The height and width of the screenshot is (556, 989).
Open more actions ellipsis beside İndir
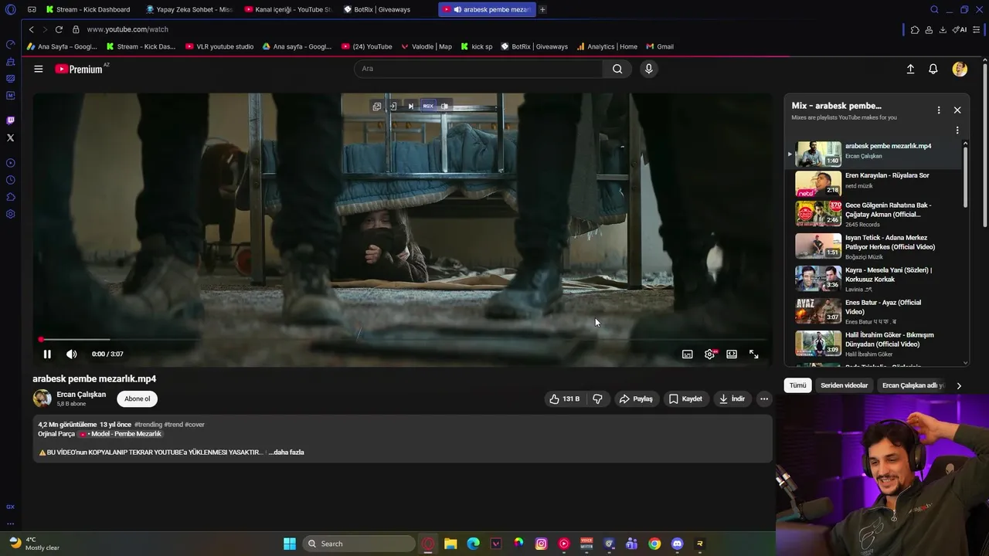pos(763,399)
